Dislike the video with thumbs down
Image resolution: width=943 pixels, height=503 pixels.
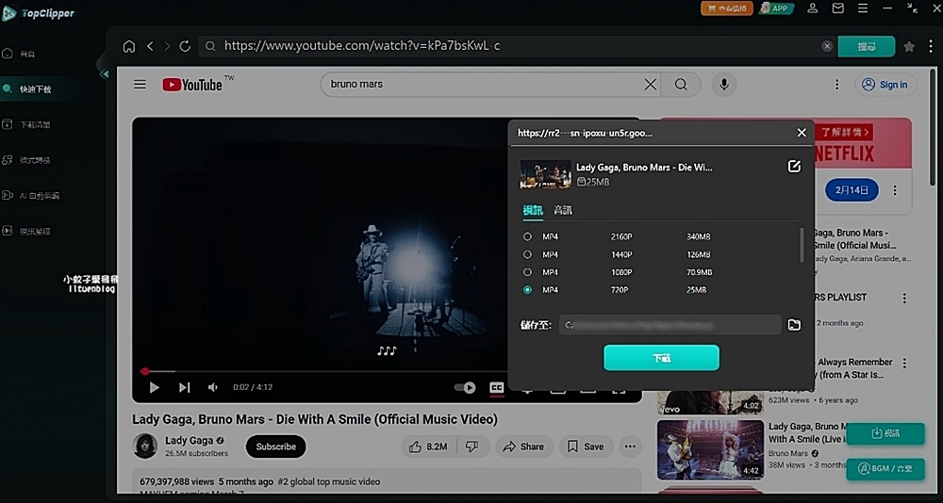pyautogui.click(x=472, y=446)
